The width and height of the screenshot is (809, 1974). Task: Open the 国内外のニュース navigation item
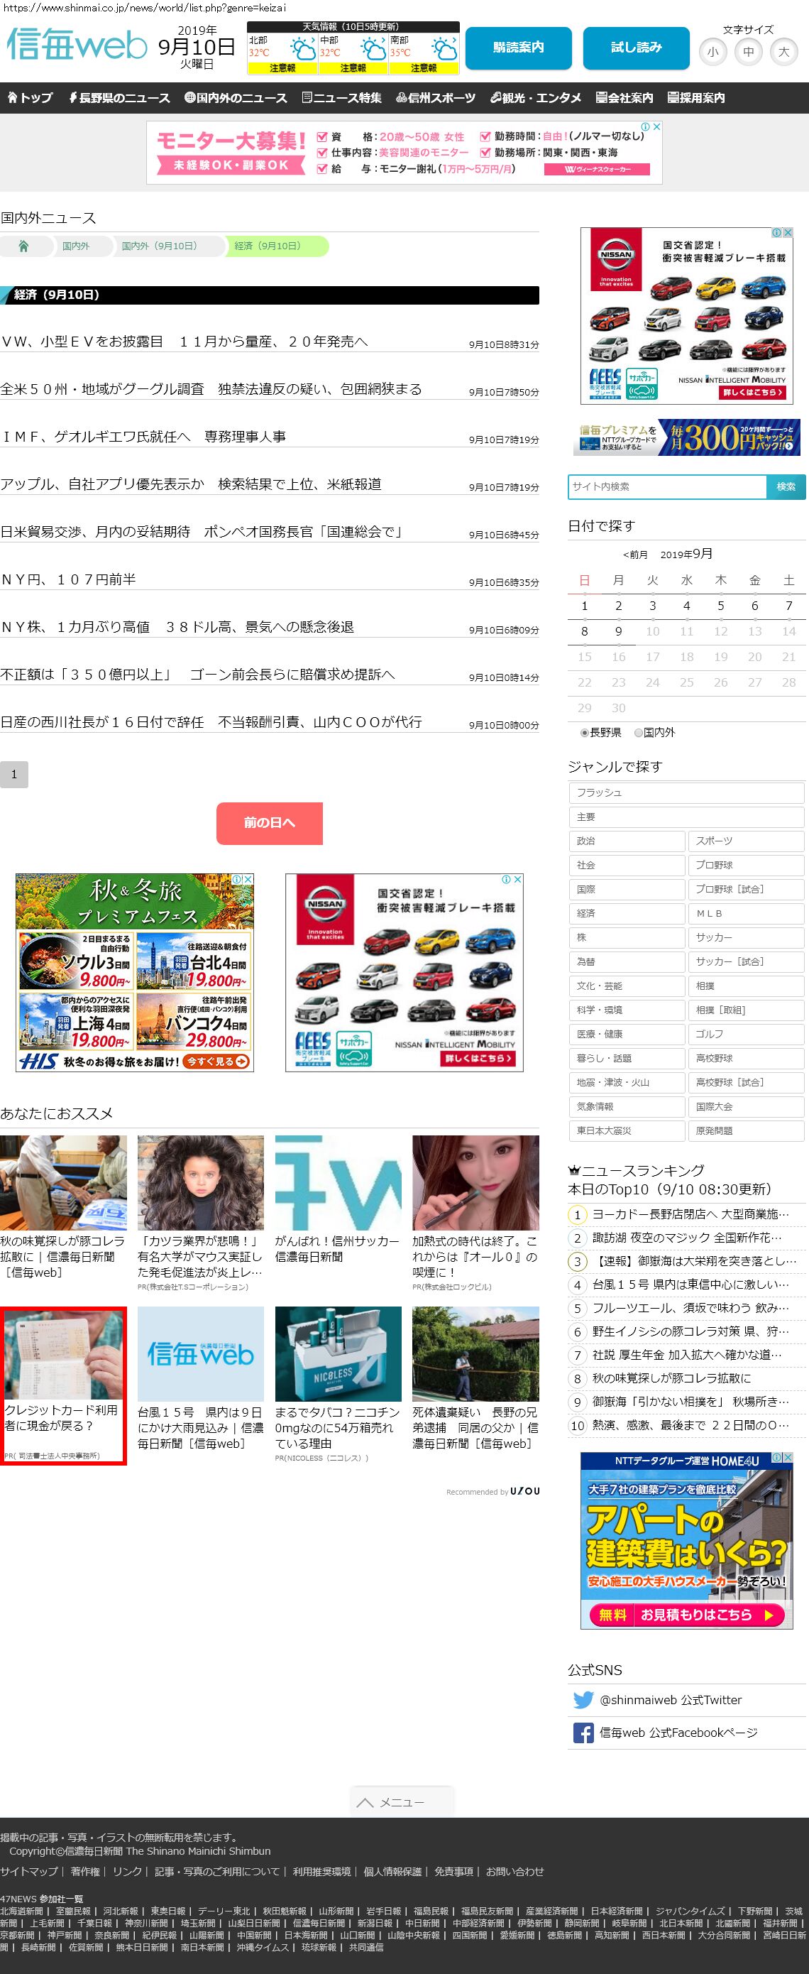[x=236, y=97]
